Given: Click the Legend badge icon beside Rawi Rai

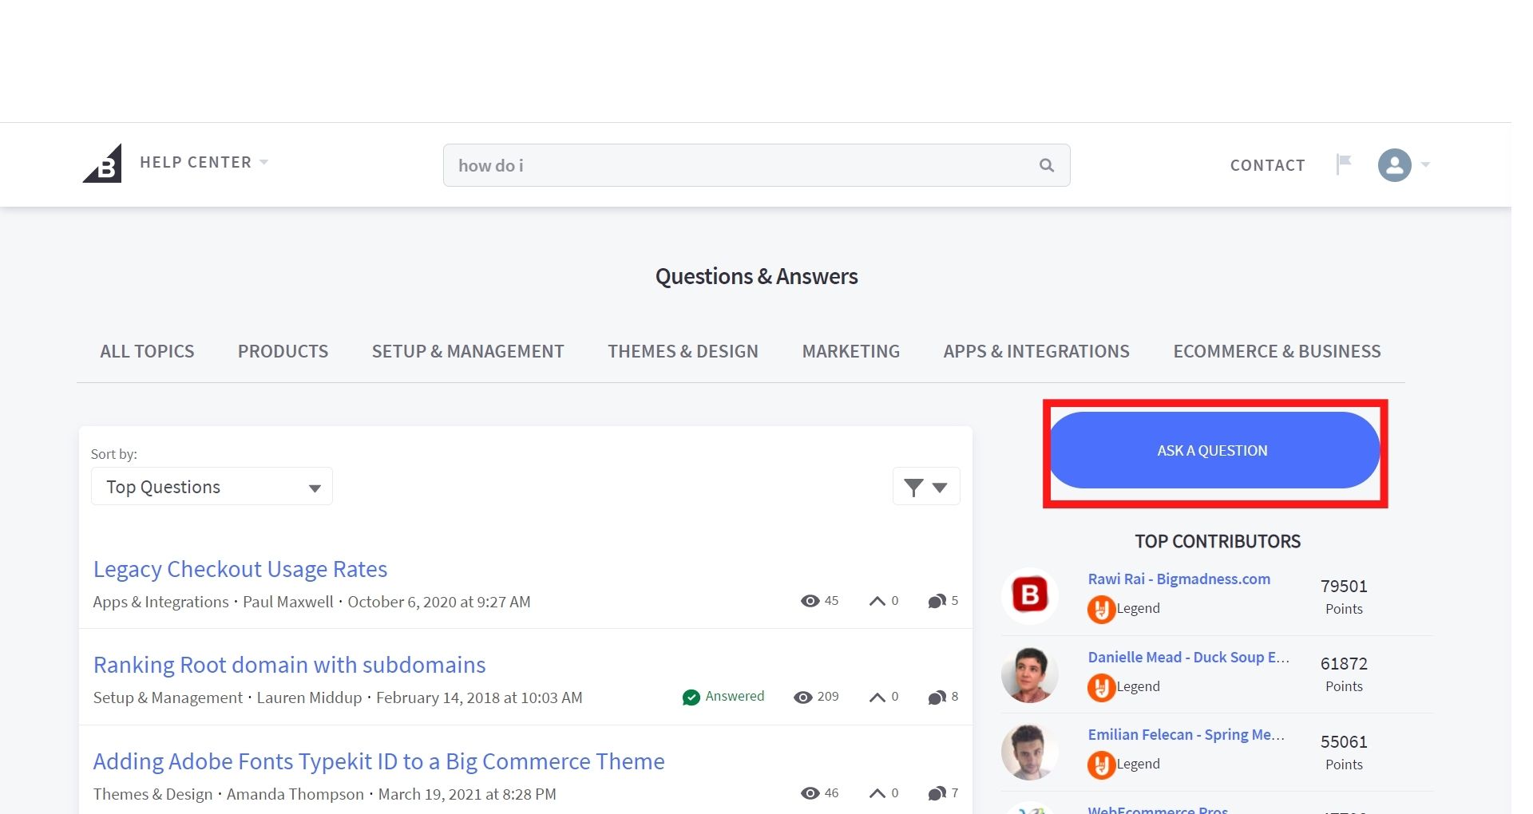Looking at the screenshot, I should click(x=1101, y=609).
